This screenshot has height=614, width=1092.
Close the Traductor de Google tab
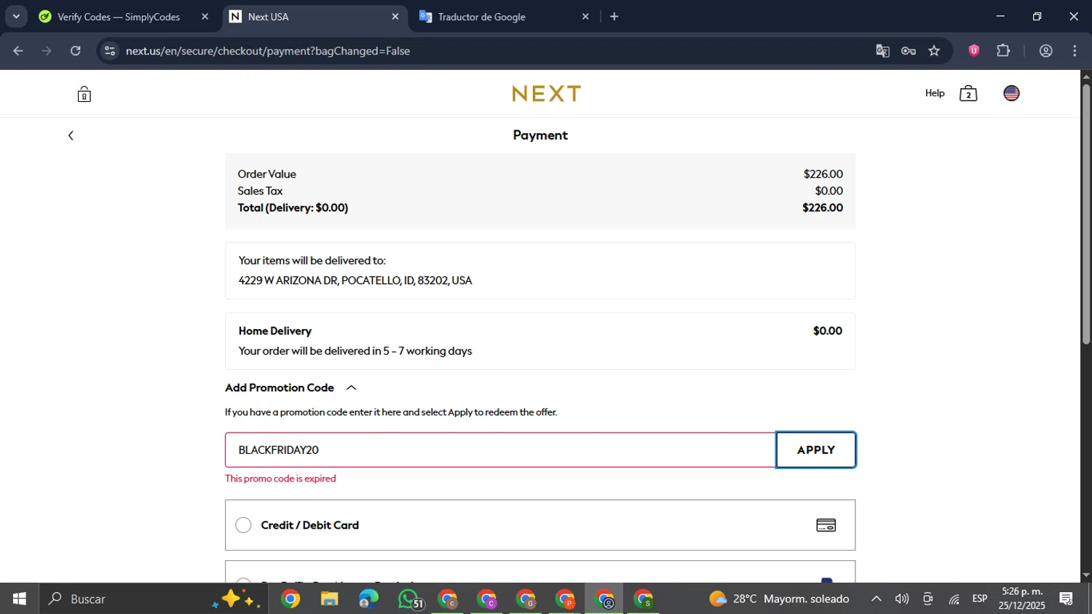click(x=585, y=17)
